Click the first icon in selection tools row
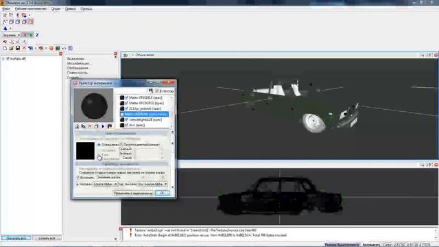This screenshot has height=247, width=439. (x=5, y=42)
